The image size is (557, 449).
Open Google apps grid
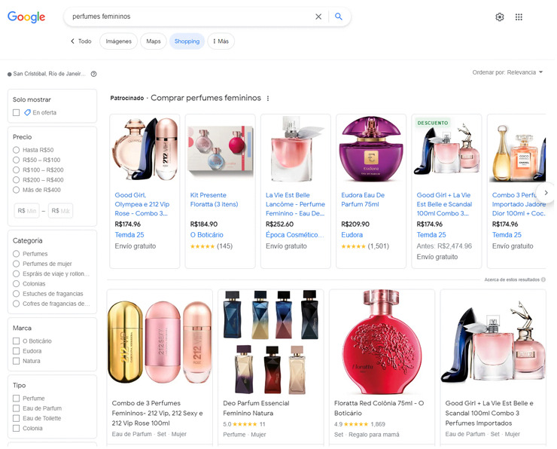(x=519, y=17)
